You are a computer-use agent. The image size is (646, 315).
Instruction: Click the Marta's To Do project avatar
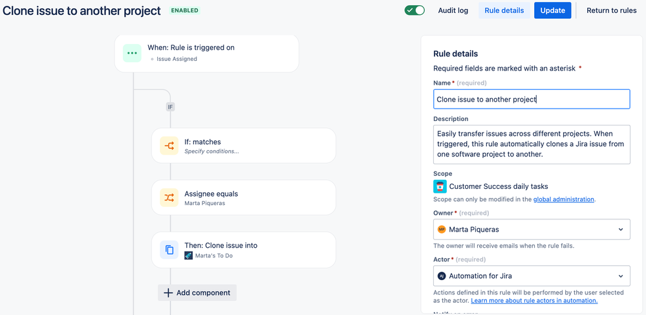pos(188,255)
